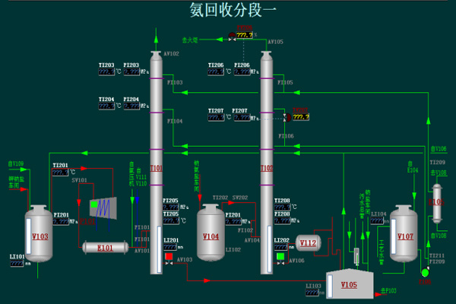
Task: Click the '自V106' source label
Action: click(x=439, y=149)
